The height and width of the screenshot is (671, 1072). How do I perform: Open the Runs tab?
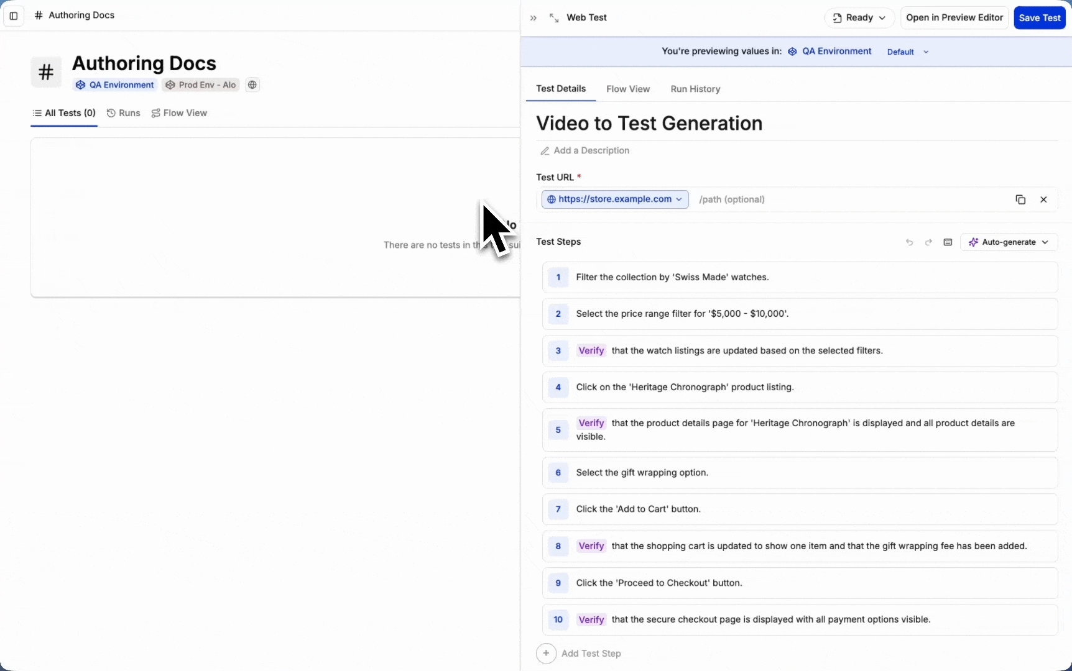pyautogui.click(x=124, y=113)
